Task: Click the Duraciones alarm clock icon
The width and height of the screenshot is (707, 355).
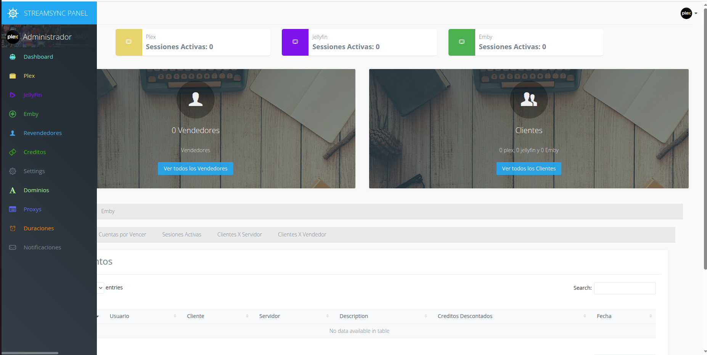Action: (x=13, y=228)
